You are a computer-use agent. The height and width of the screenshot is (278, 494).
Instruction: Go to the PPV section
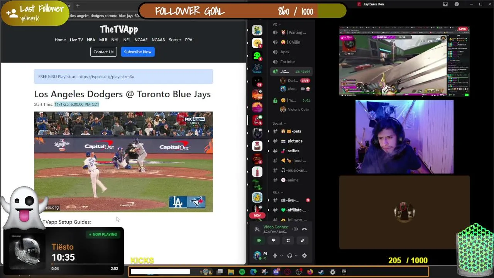(x=189, y=40)
